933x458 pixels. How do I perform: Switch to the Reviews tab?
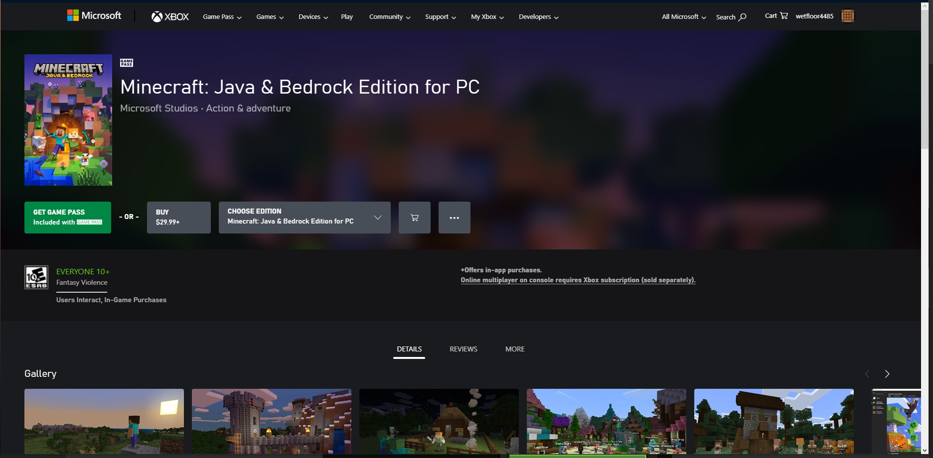coord(464,349)
